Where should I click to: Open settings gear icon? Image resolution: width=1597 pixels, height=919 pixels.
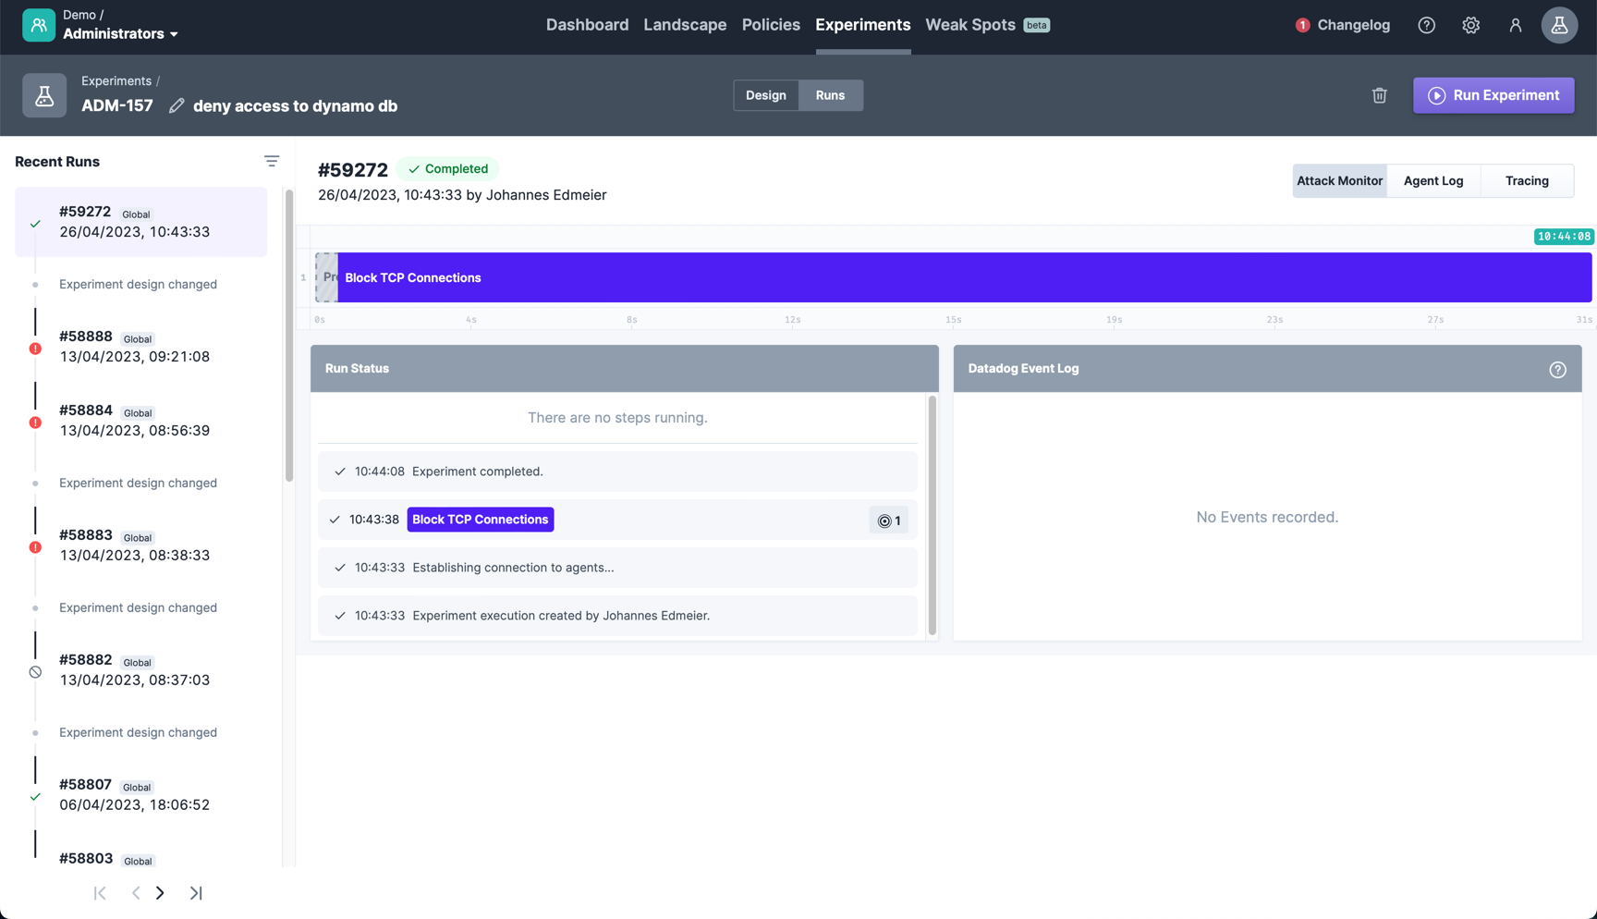[1470, 25]
